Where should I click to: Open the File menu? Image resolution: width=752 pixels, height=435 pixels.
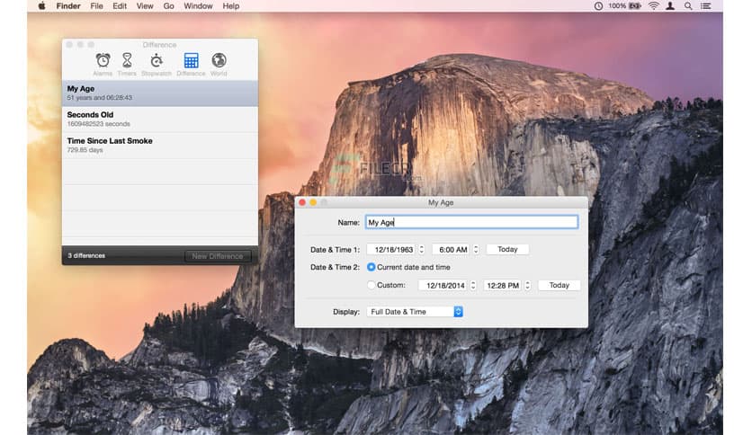[96, 6]
